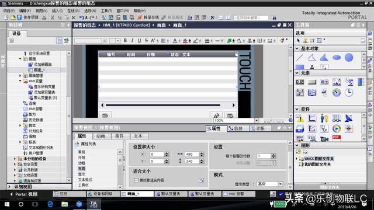Open the 显示类型 dropdown
Screen dimensions: 374x210
[280, 184]
